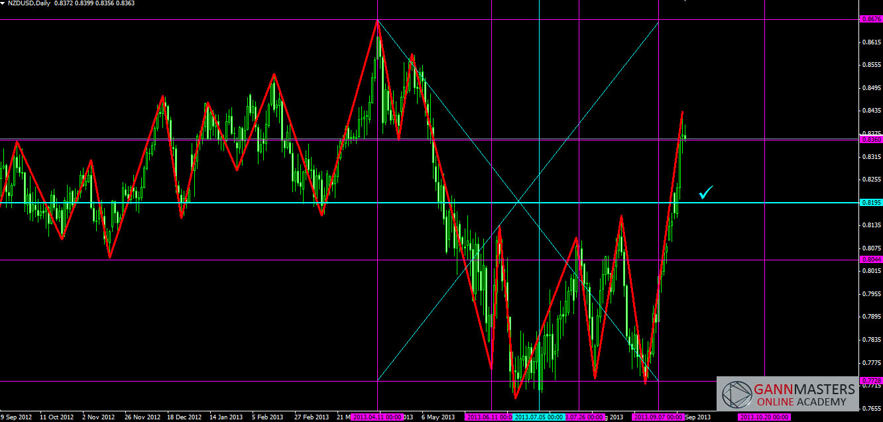Select the 2013.09.07 date marker
This screenshot has width=883, height=422.
tap(658, 417)
